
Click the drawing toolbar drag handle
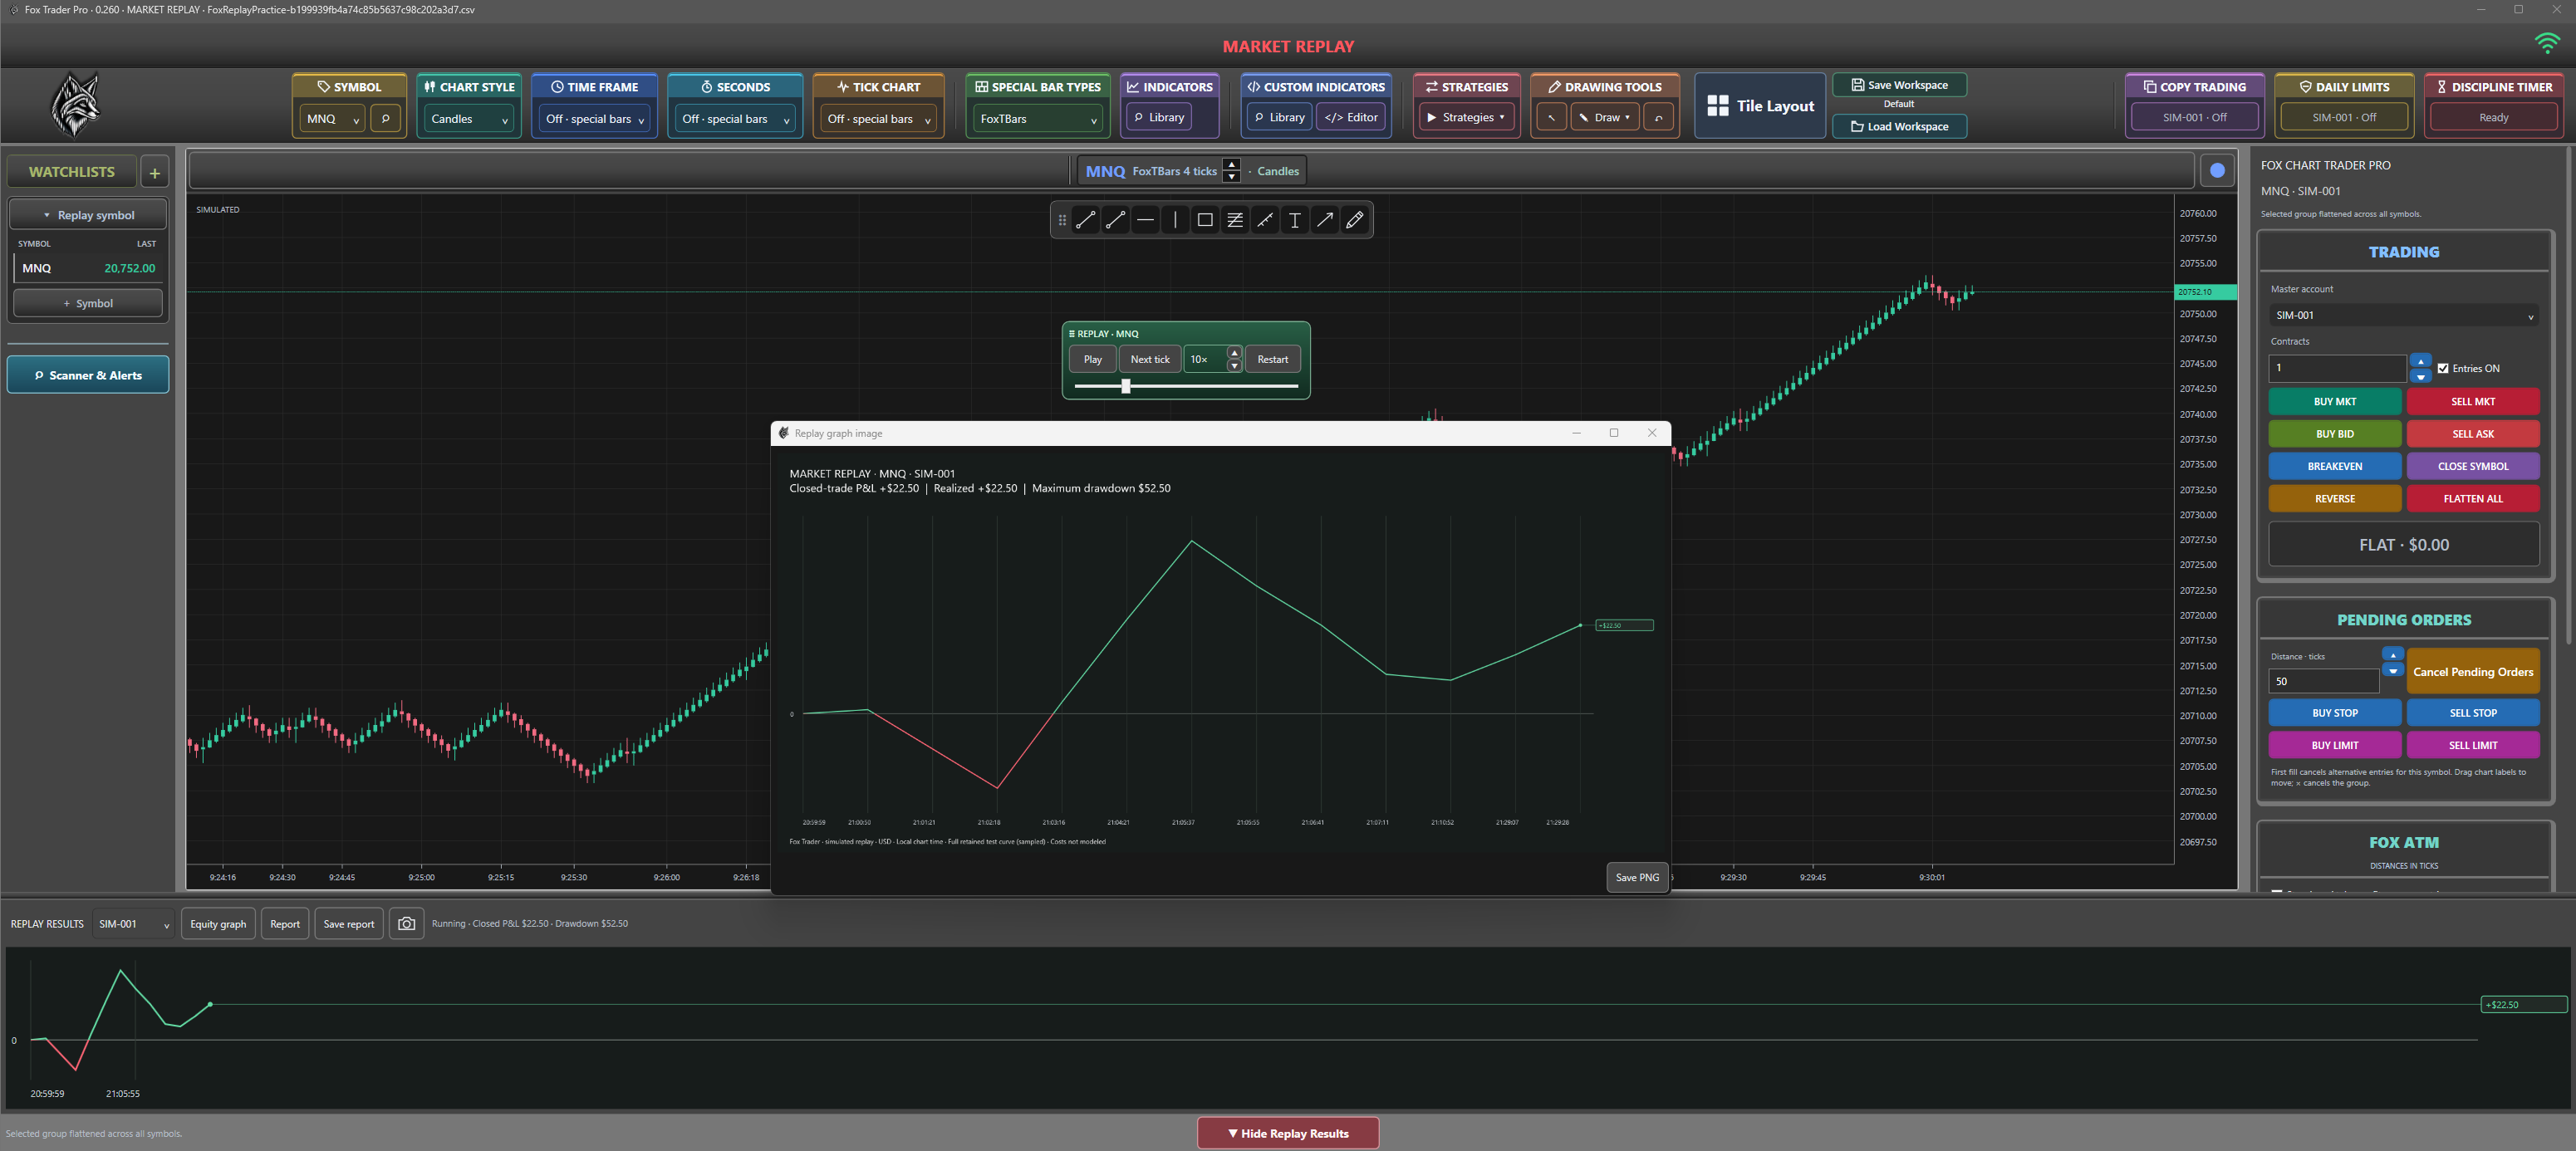coord(1062,220)
